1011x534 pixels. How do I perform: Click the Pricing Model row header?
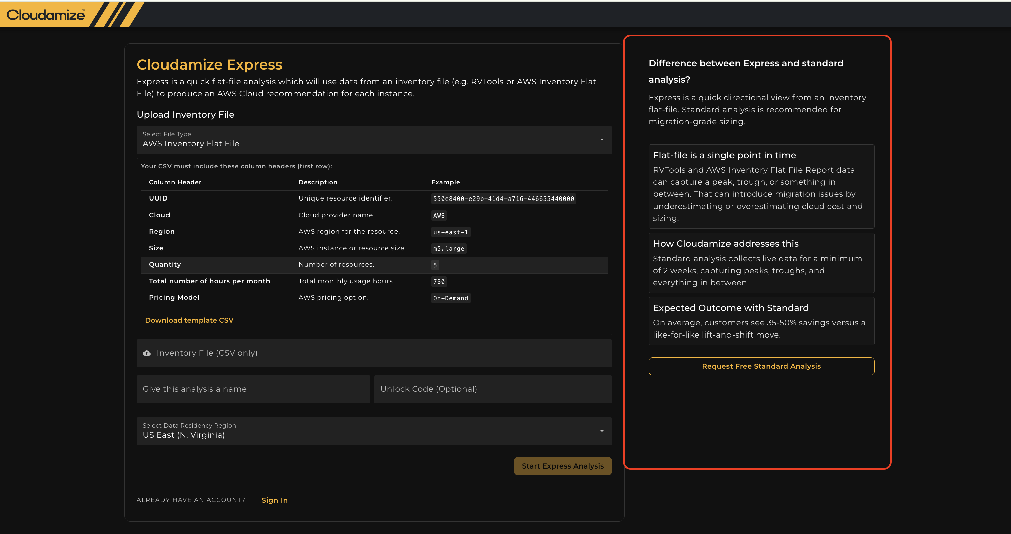(x=174, y=297)
